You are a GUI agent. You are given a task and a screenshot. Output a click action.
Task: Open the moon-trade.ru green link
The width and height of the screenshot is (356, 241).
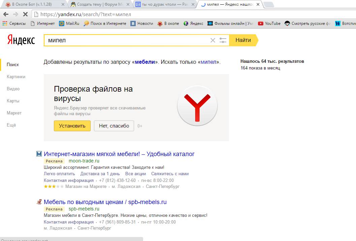(84, 161)
